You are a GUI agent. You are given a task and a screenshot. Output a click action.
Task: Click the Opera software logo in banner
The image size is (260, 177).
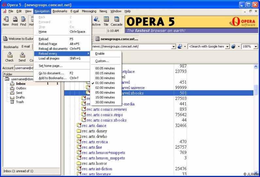coord(242,22)
